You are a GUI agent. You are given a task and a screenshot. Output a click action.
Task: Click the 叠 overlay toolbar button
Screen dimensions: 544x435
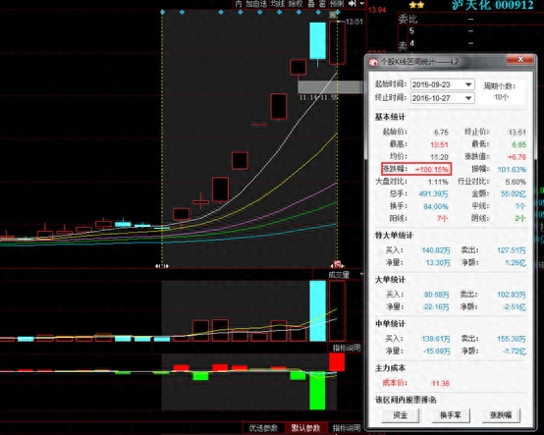pyautogui.click(x=311, y=4)
